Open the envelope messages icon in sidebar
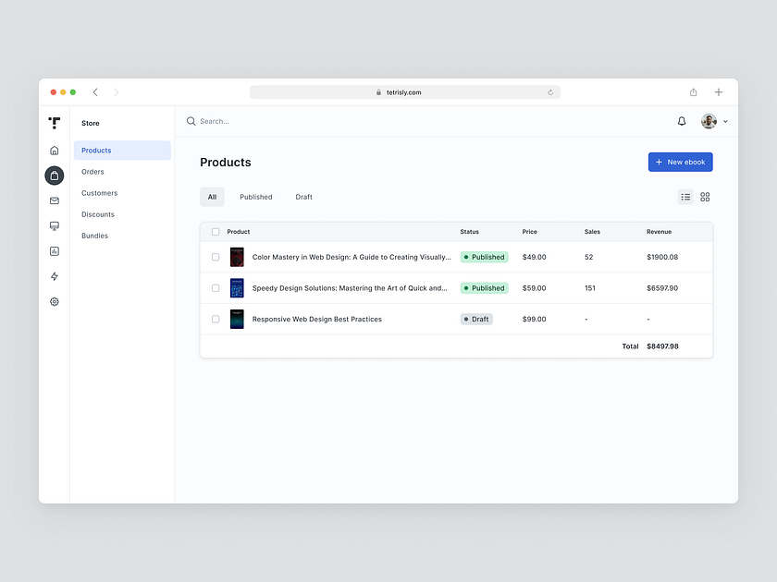 click(54, 200)
